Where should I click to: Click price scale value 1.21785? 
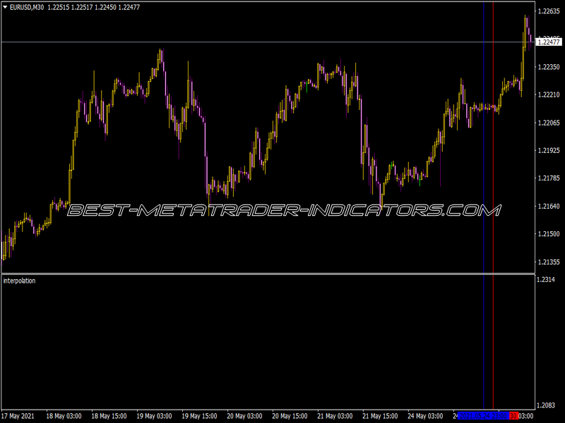[x=549, y=178]
